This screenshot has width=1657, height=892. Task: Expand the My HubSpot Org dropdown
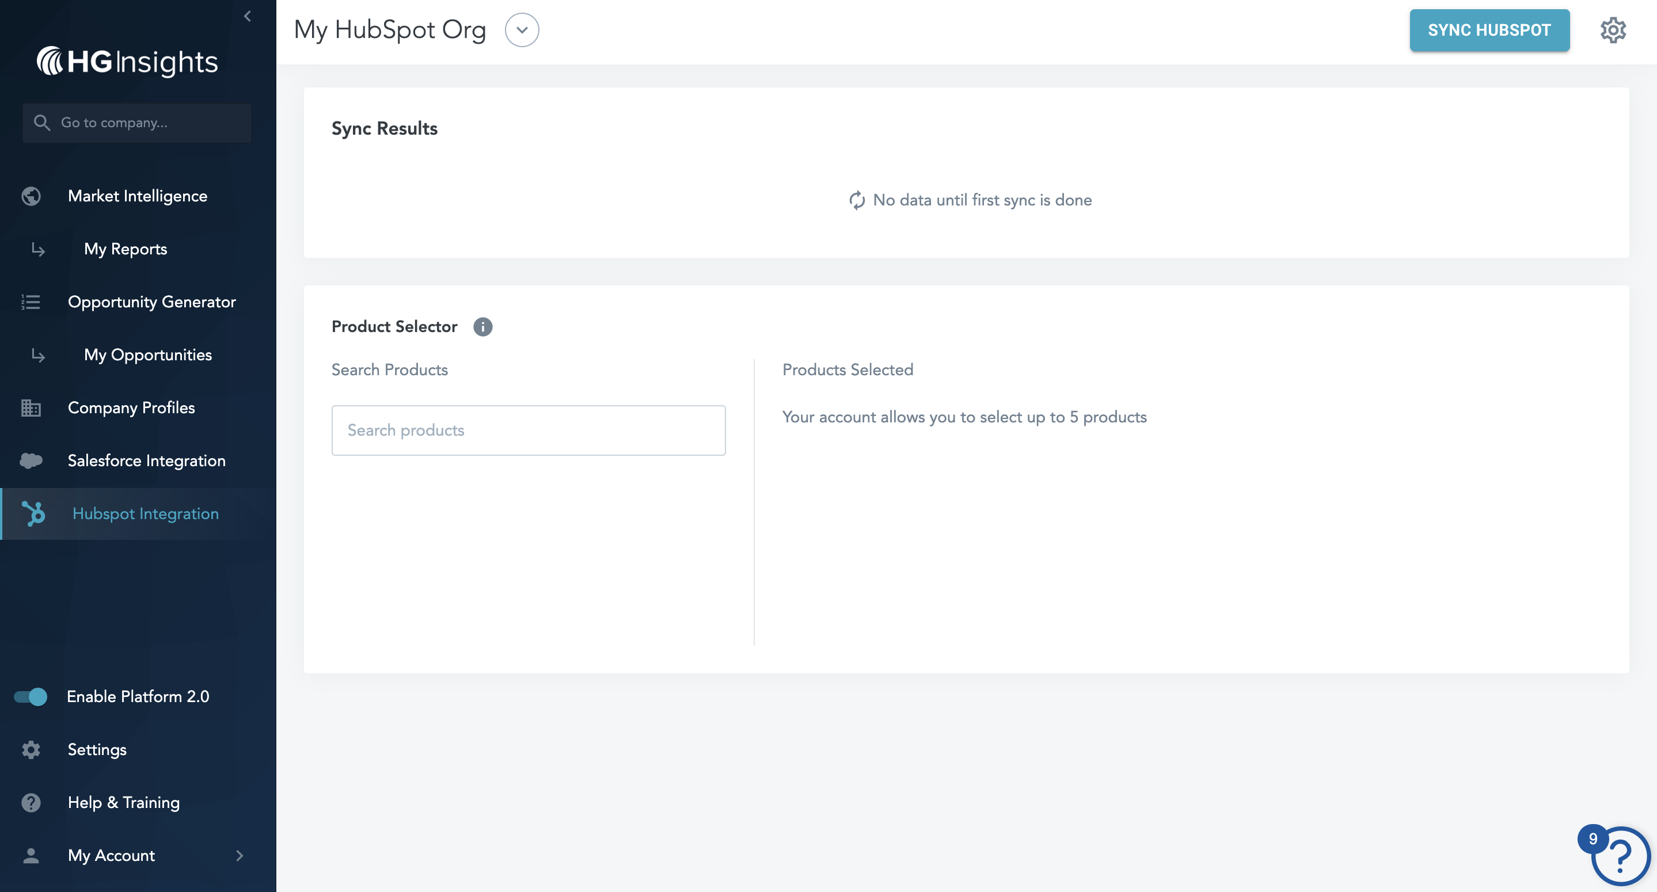pos(522,31)
